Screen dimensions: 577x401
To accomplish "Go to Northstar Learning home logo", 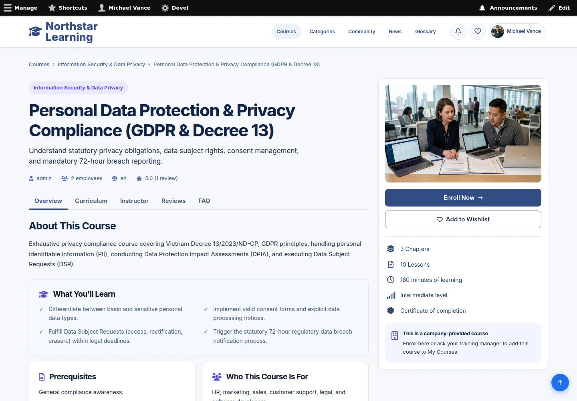I will [x=63, y=32].
